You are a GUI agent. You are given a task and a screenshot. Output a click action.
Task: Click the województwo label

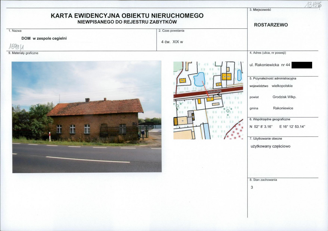(x=259, y=86)
